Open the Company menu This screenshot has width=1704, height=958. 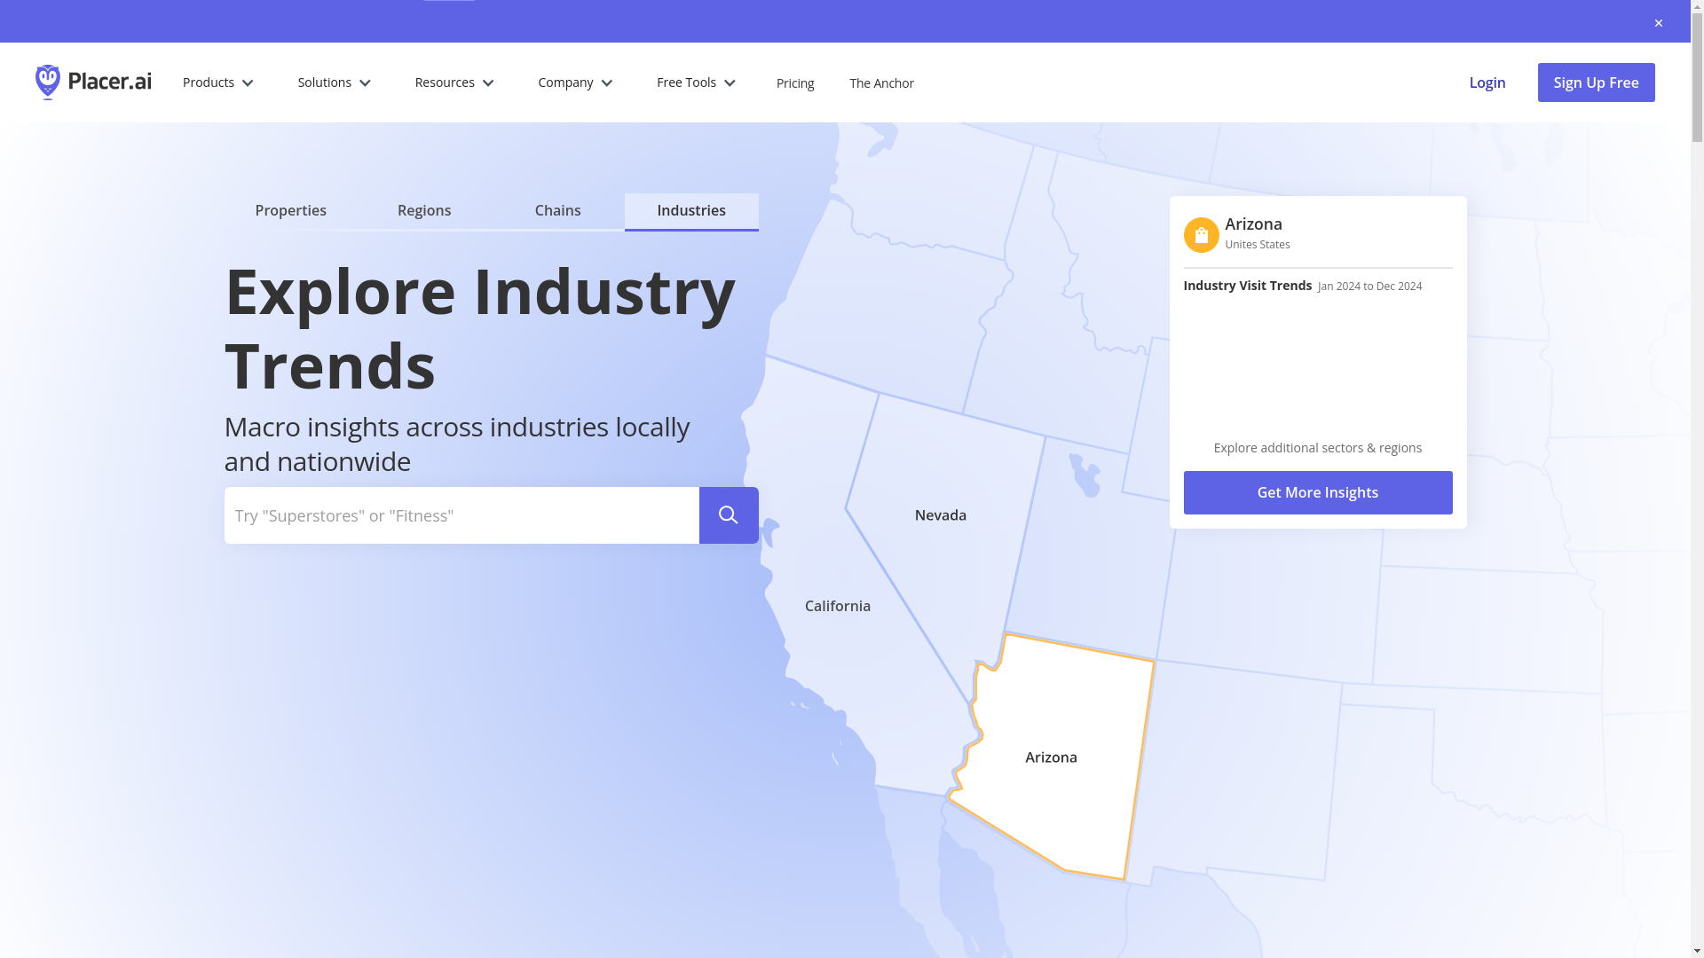click(576, 82)
